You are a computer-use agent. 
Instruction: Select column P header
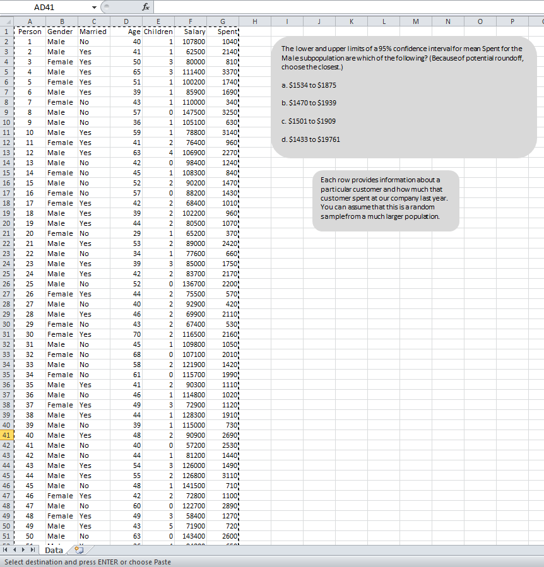[512, 21]
